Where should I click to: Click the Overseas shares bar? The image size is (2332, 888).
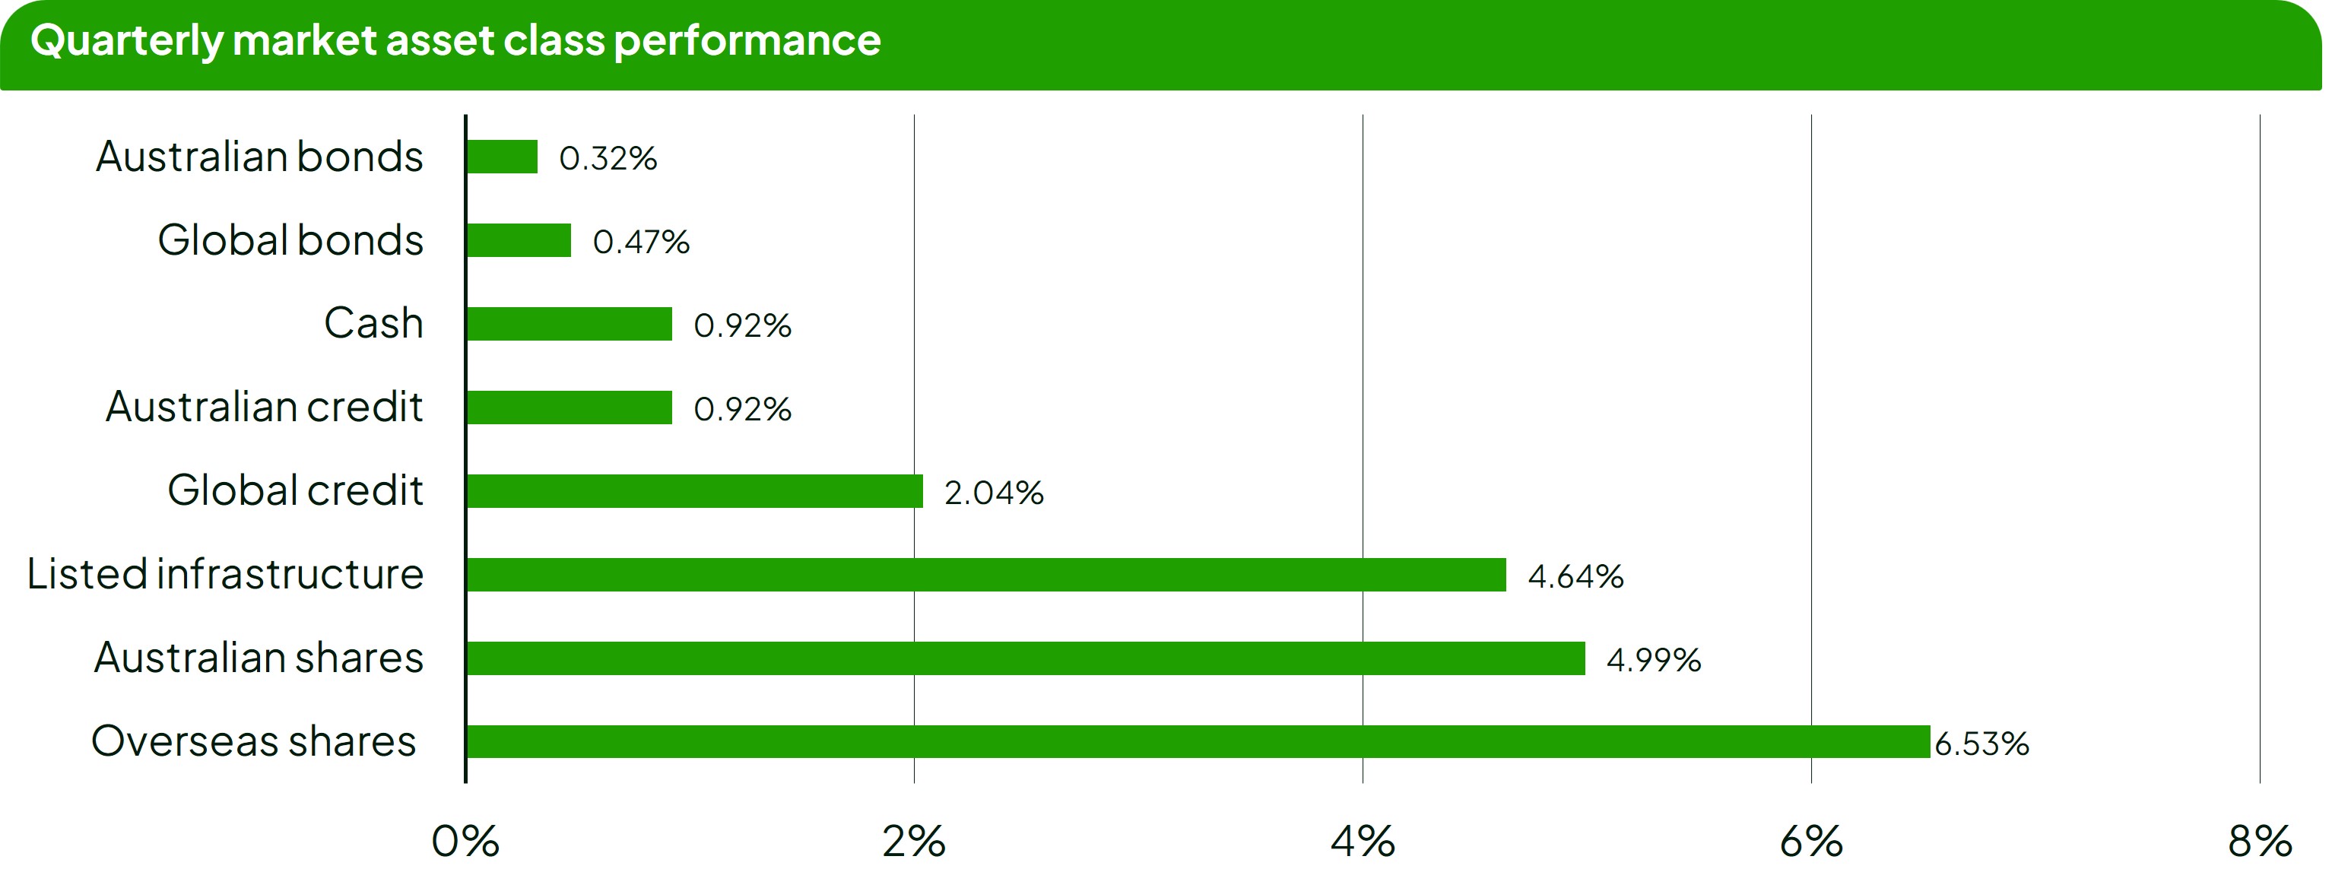1198,741
